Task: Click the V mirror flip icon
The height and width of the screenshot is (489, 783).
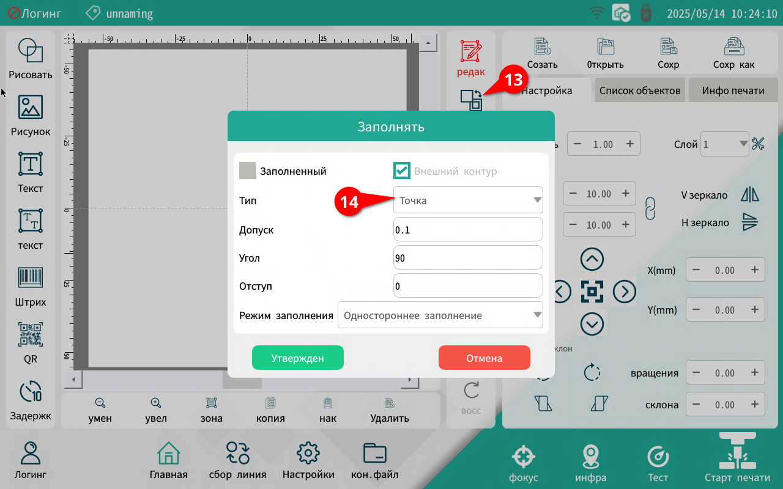Action: (x=749, y=195)
